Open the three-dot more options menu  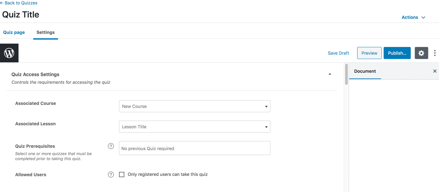point(435,53)
